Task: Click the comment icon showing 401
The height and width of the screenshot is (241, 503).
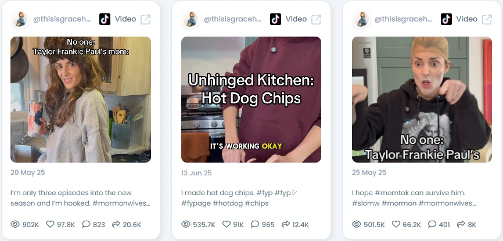Action: pos(432,224)
